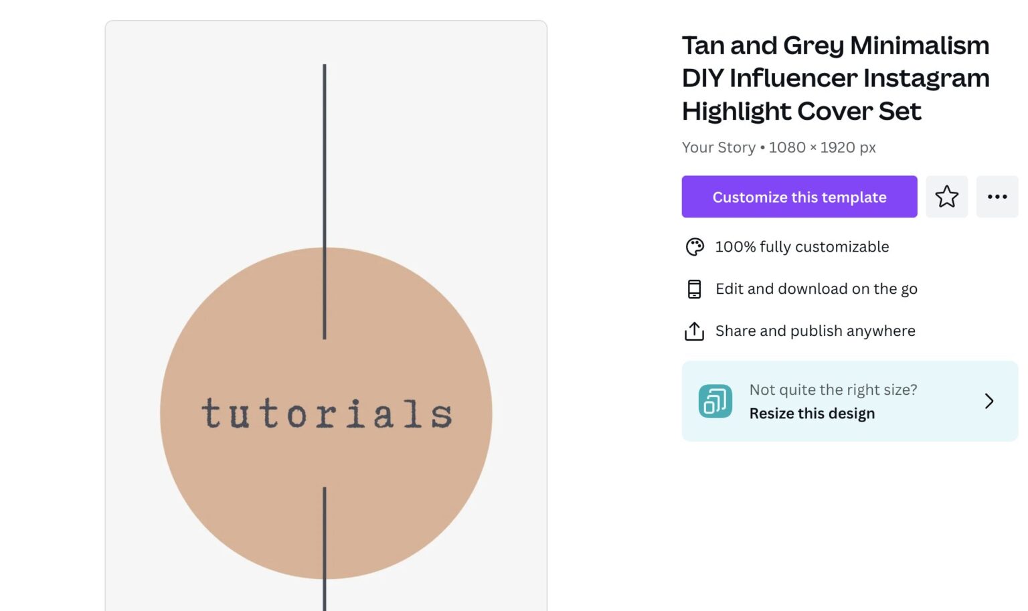
Task: Select the template title heading
Action: pyautogui.click(x=835, y=78)
